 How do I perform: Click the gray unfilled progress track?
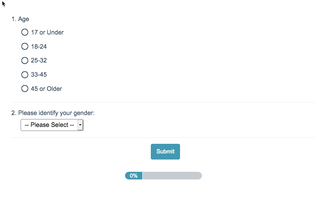point(172,176)
